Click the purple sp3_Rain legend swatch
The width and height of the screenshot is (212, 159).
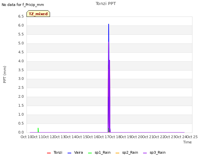tap(145, 153)
